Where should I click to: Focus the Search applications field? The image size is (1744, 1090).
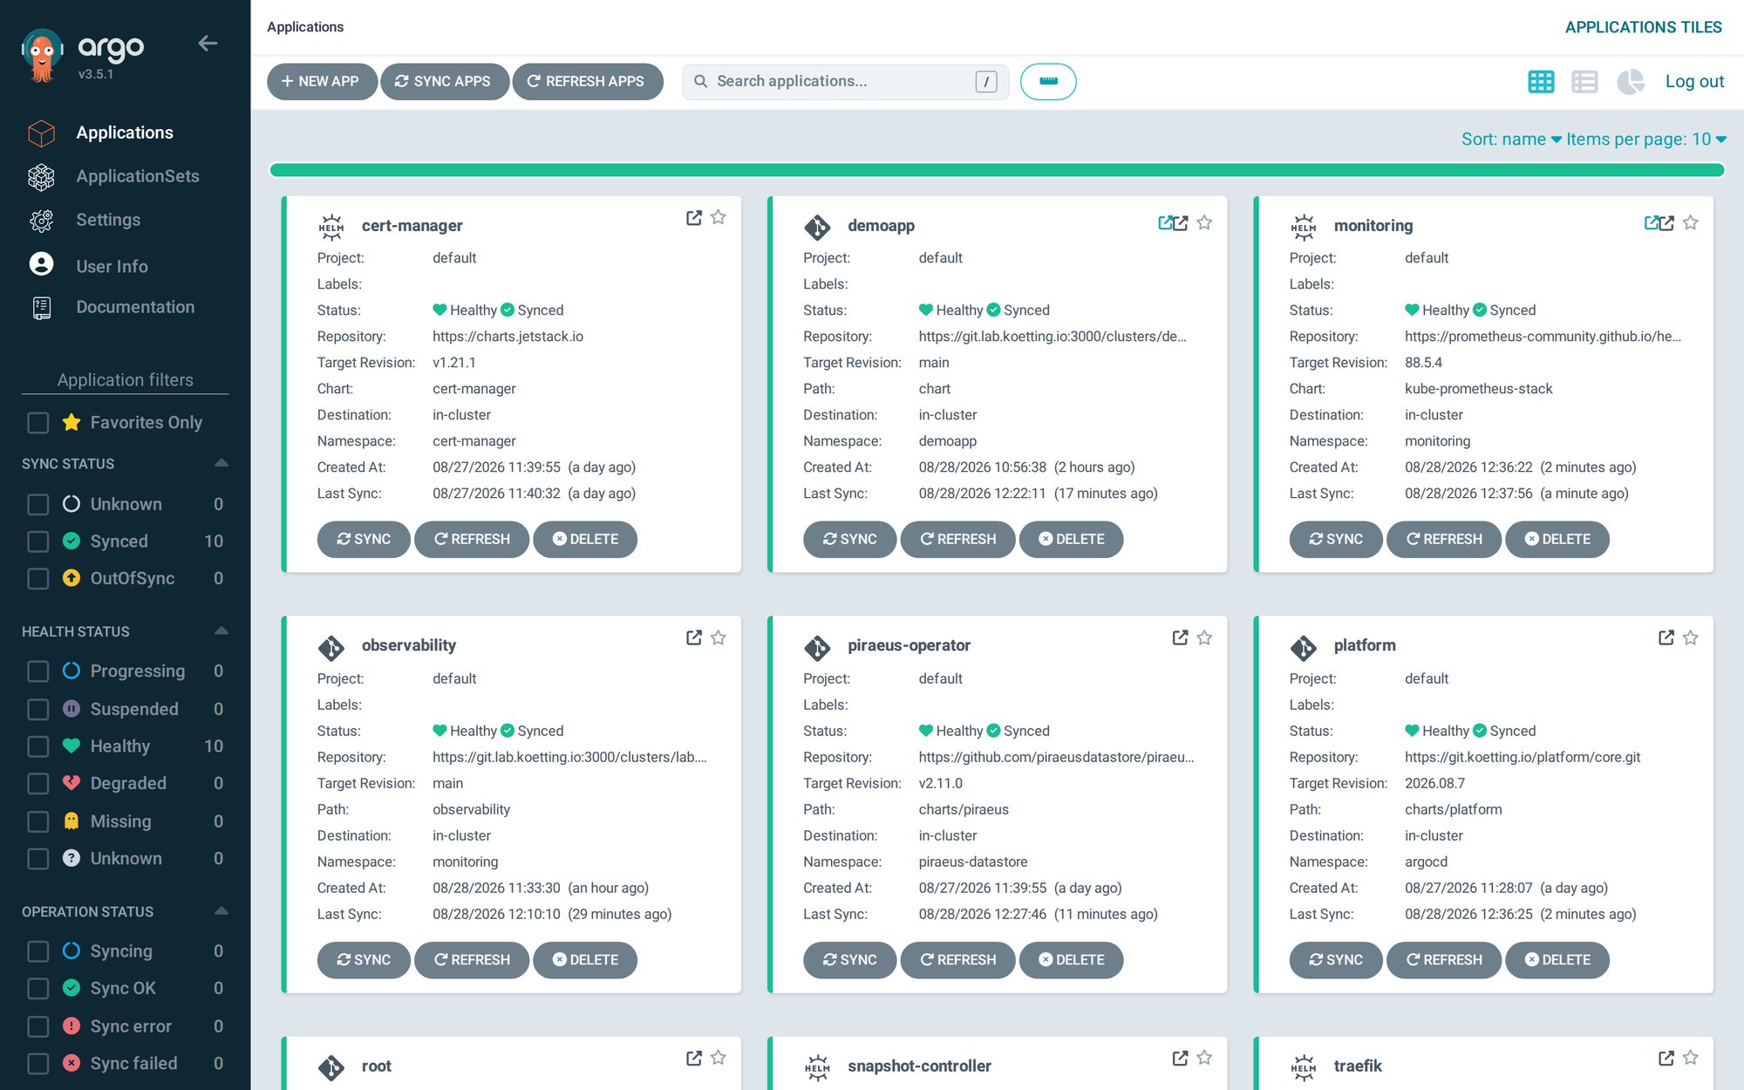click(844, 81)
